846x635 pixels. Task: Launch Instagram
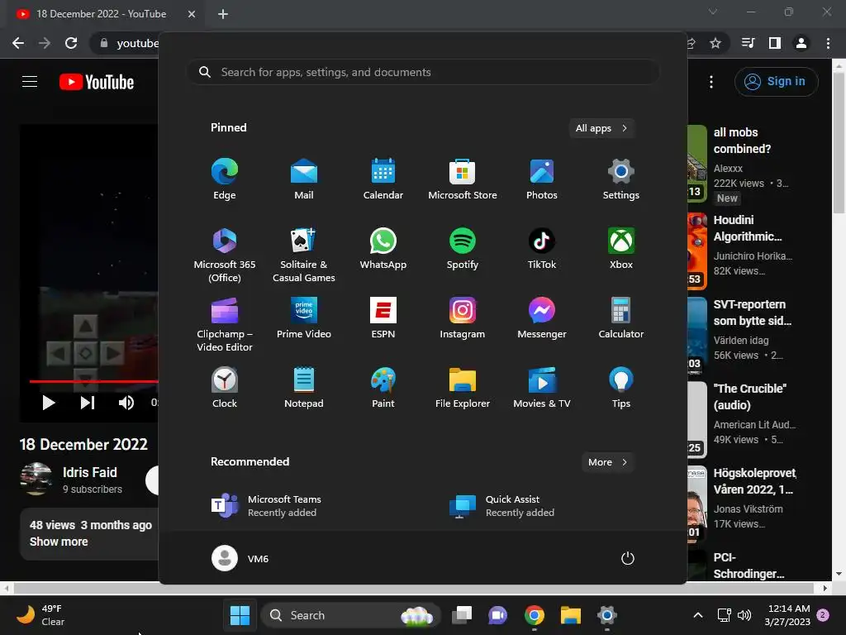(463, 318)
